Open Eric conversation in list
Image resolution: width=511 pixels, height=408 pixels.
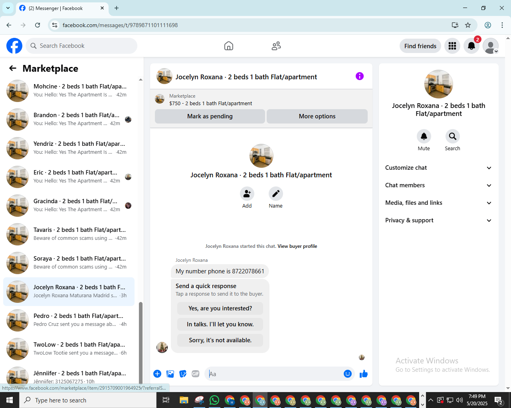[x=69, y=177]
